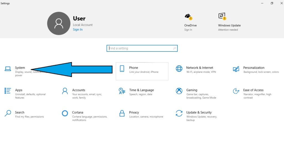
Task: Click 'Wi-Fi, airplane mode, VPN' description
Action: (201, 72)
